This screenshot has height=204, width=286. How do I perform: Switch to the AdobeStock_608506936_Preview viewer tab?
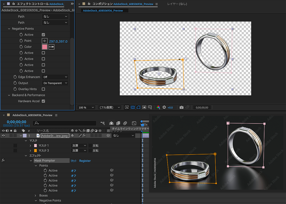(x=105, y=11)
